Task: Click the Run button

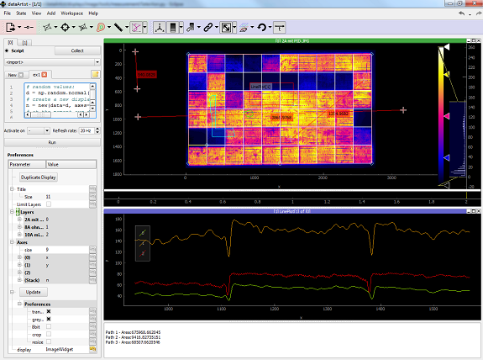Action: coord(52,142)
